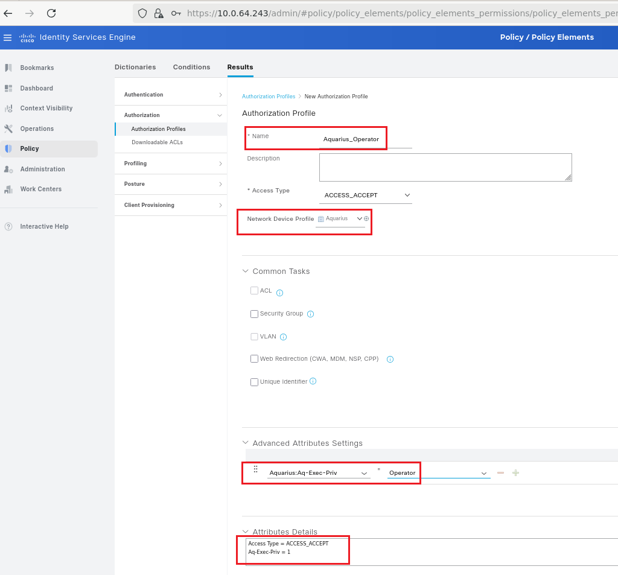Image resolution: width=618 pixels, height=575 pixels.
Task: Switch to the Conditions tab
Action: tap(191, 68)
